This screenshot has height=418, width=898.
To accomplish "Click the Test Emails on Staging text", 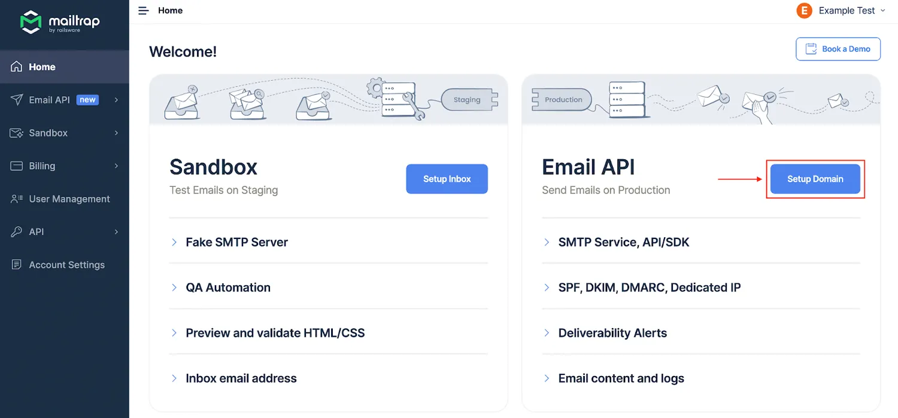I will click(224, 190).
